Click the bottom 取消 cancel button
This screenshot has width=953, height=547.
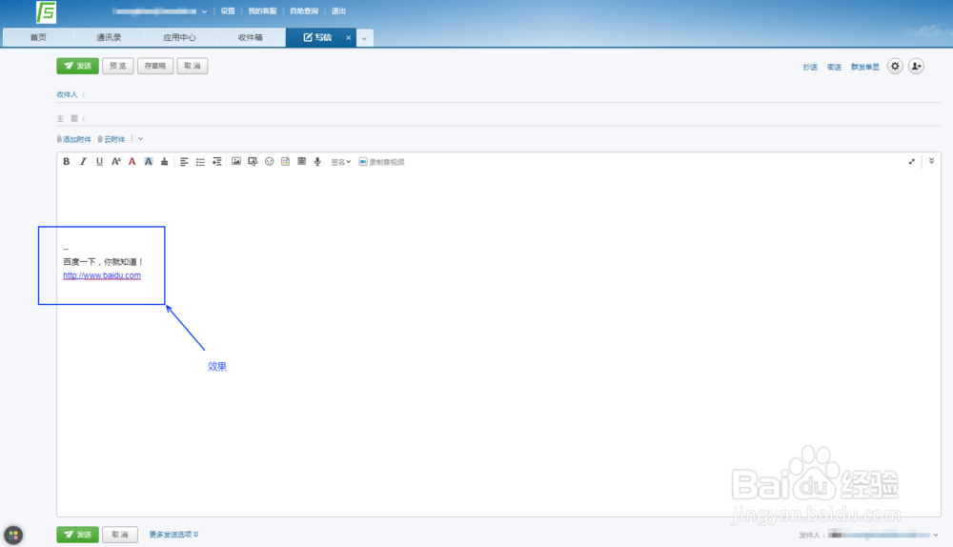tap(120, 535)
